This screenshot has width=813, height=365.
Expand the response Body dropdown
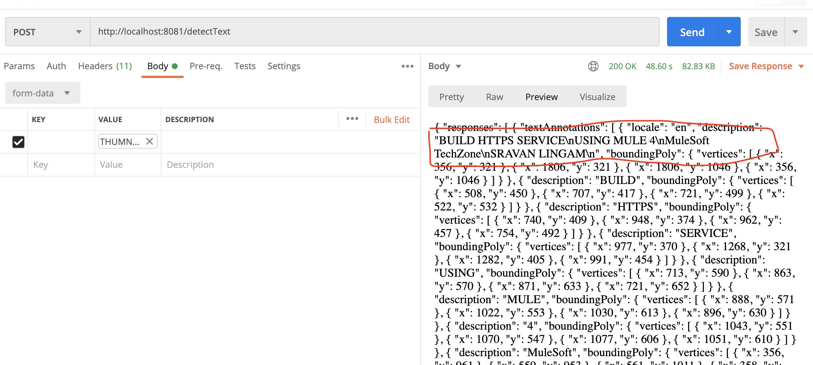click(445, 66)
